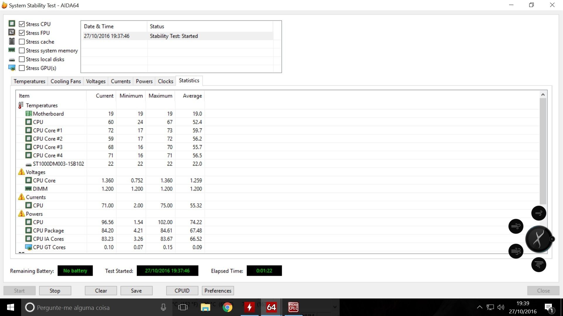Image resolution: width=563 pixels, height=316 pixels.
Task: Click the Stress FPU icon
Action: 12,32
